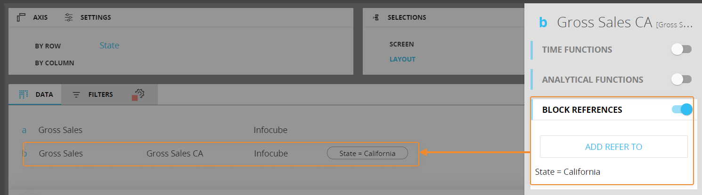This screenshot has width=702, height=195.
Task: Open the Layout link under Selections
Action: point(402,59)
